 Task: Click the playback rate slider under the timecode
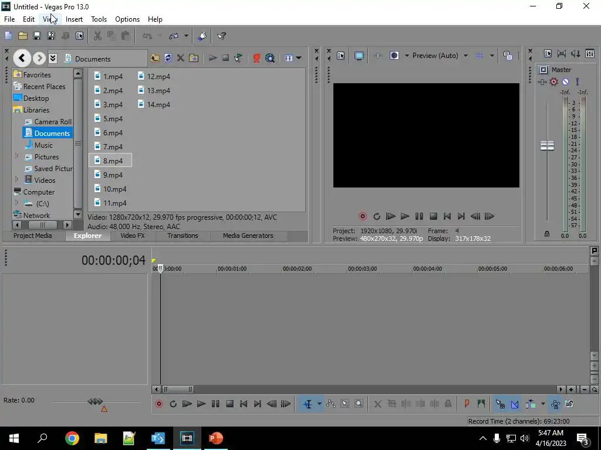(x=96, y=402)
